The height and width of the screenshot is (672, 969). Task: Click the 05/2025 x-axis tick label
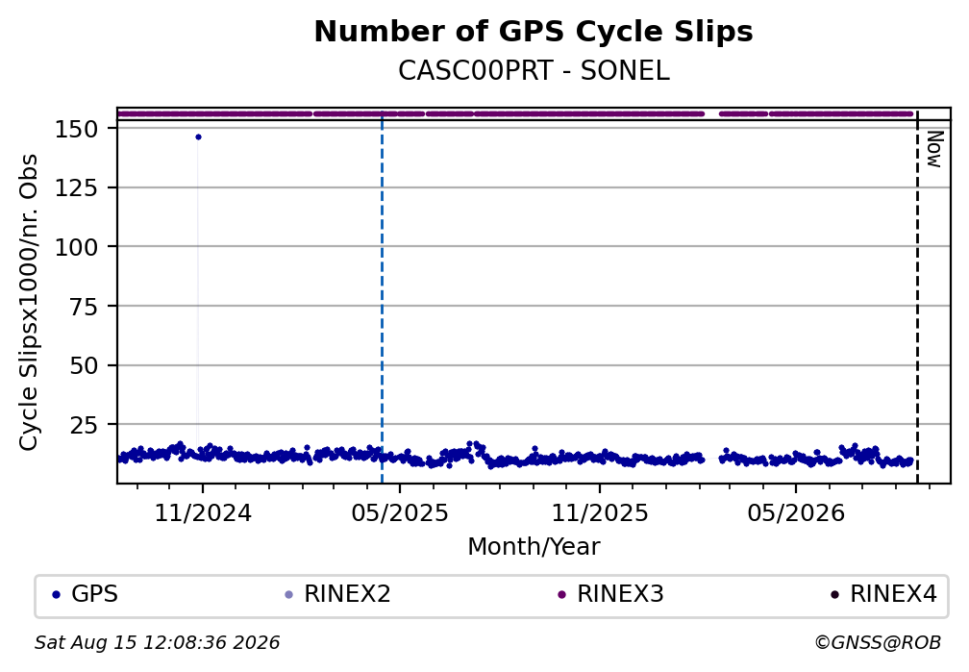click(400, 513)
